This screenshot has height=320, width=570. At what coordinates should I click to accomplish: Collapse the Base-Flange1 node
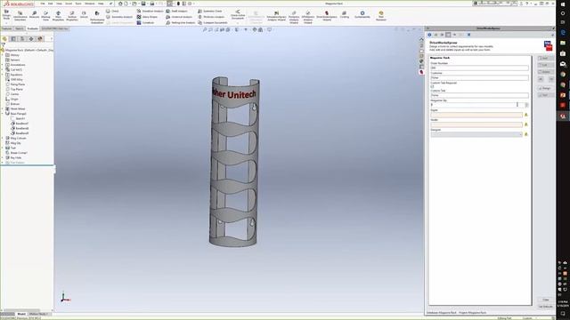pyautogui.click(x=3, y=114)
